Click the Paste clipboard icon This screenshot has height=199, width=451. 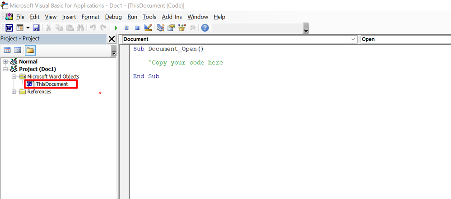pos(70,28)
